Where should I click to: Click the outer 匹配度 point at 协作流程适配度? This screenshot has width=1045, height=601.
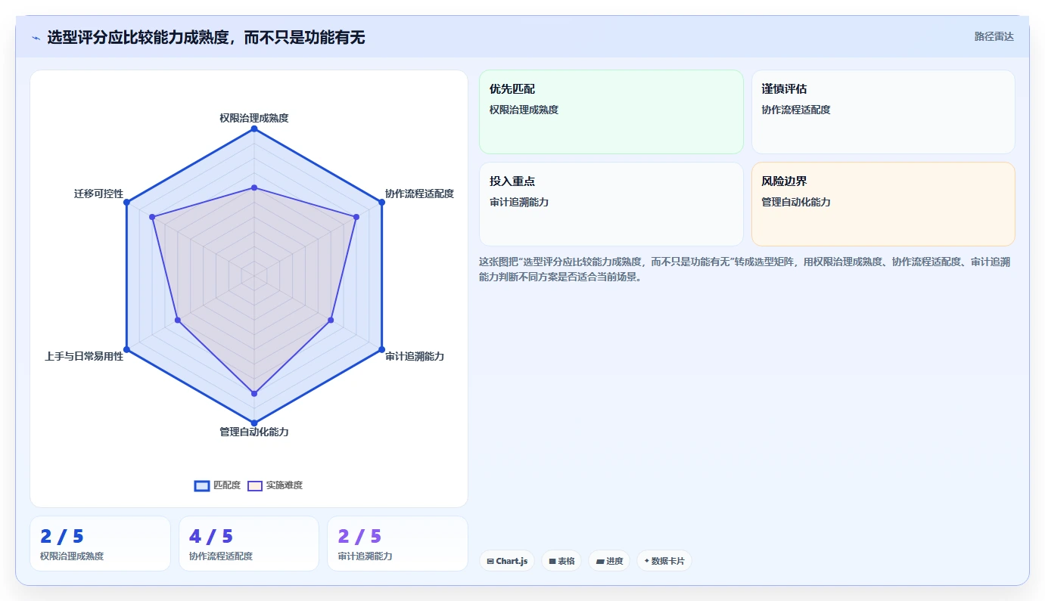coord(381,203)
